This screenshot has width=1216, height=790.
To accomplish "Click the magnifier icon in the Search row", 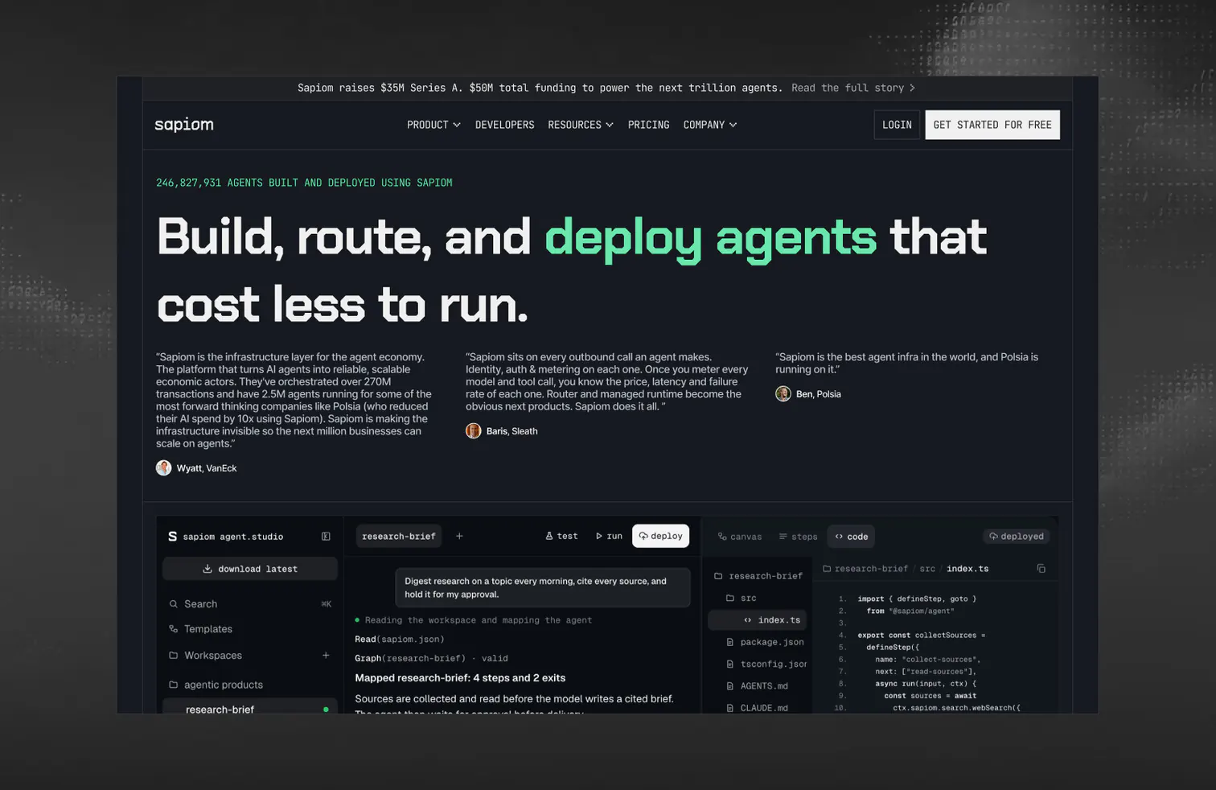I will point(173,604).
